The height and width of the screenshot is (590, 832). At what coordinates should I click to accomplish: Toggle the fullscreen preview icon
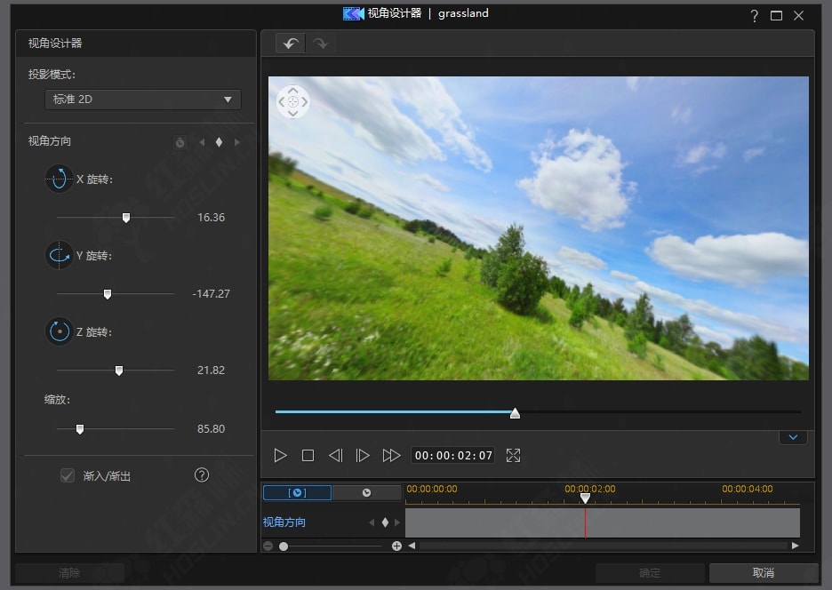(x=513, y=456)
